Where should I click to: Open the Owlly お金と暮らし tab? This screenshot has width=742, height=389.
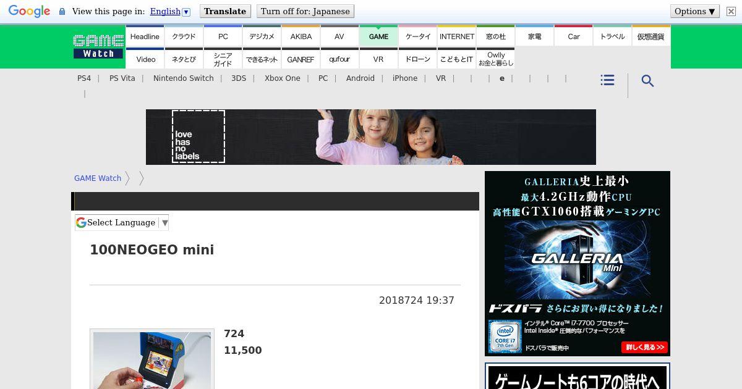pos(495,59)
